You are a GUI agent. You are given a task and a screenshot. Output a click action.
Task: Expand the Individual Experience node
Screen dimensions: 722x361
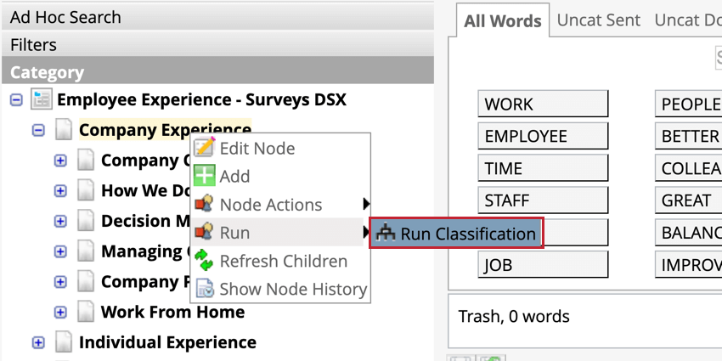[38, 342]
